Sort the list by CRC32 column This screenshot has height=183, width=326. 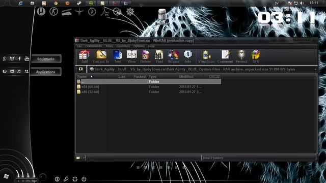[214, 77]
